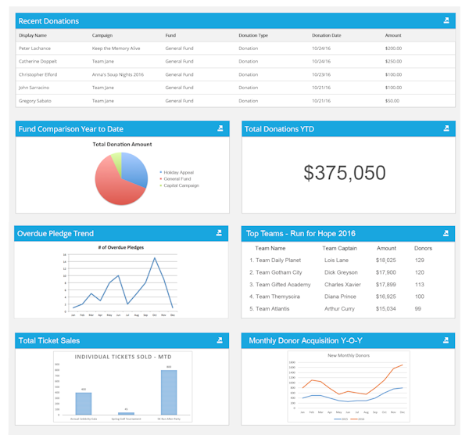Click export icon on Total Donations YTD

(446, 128)
